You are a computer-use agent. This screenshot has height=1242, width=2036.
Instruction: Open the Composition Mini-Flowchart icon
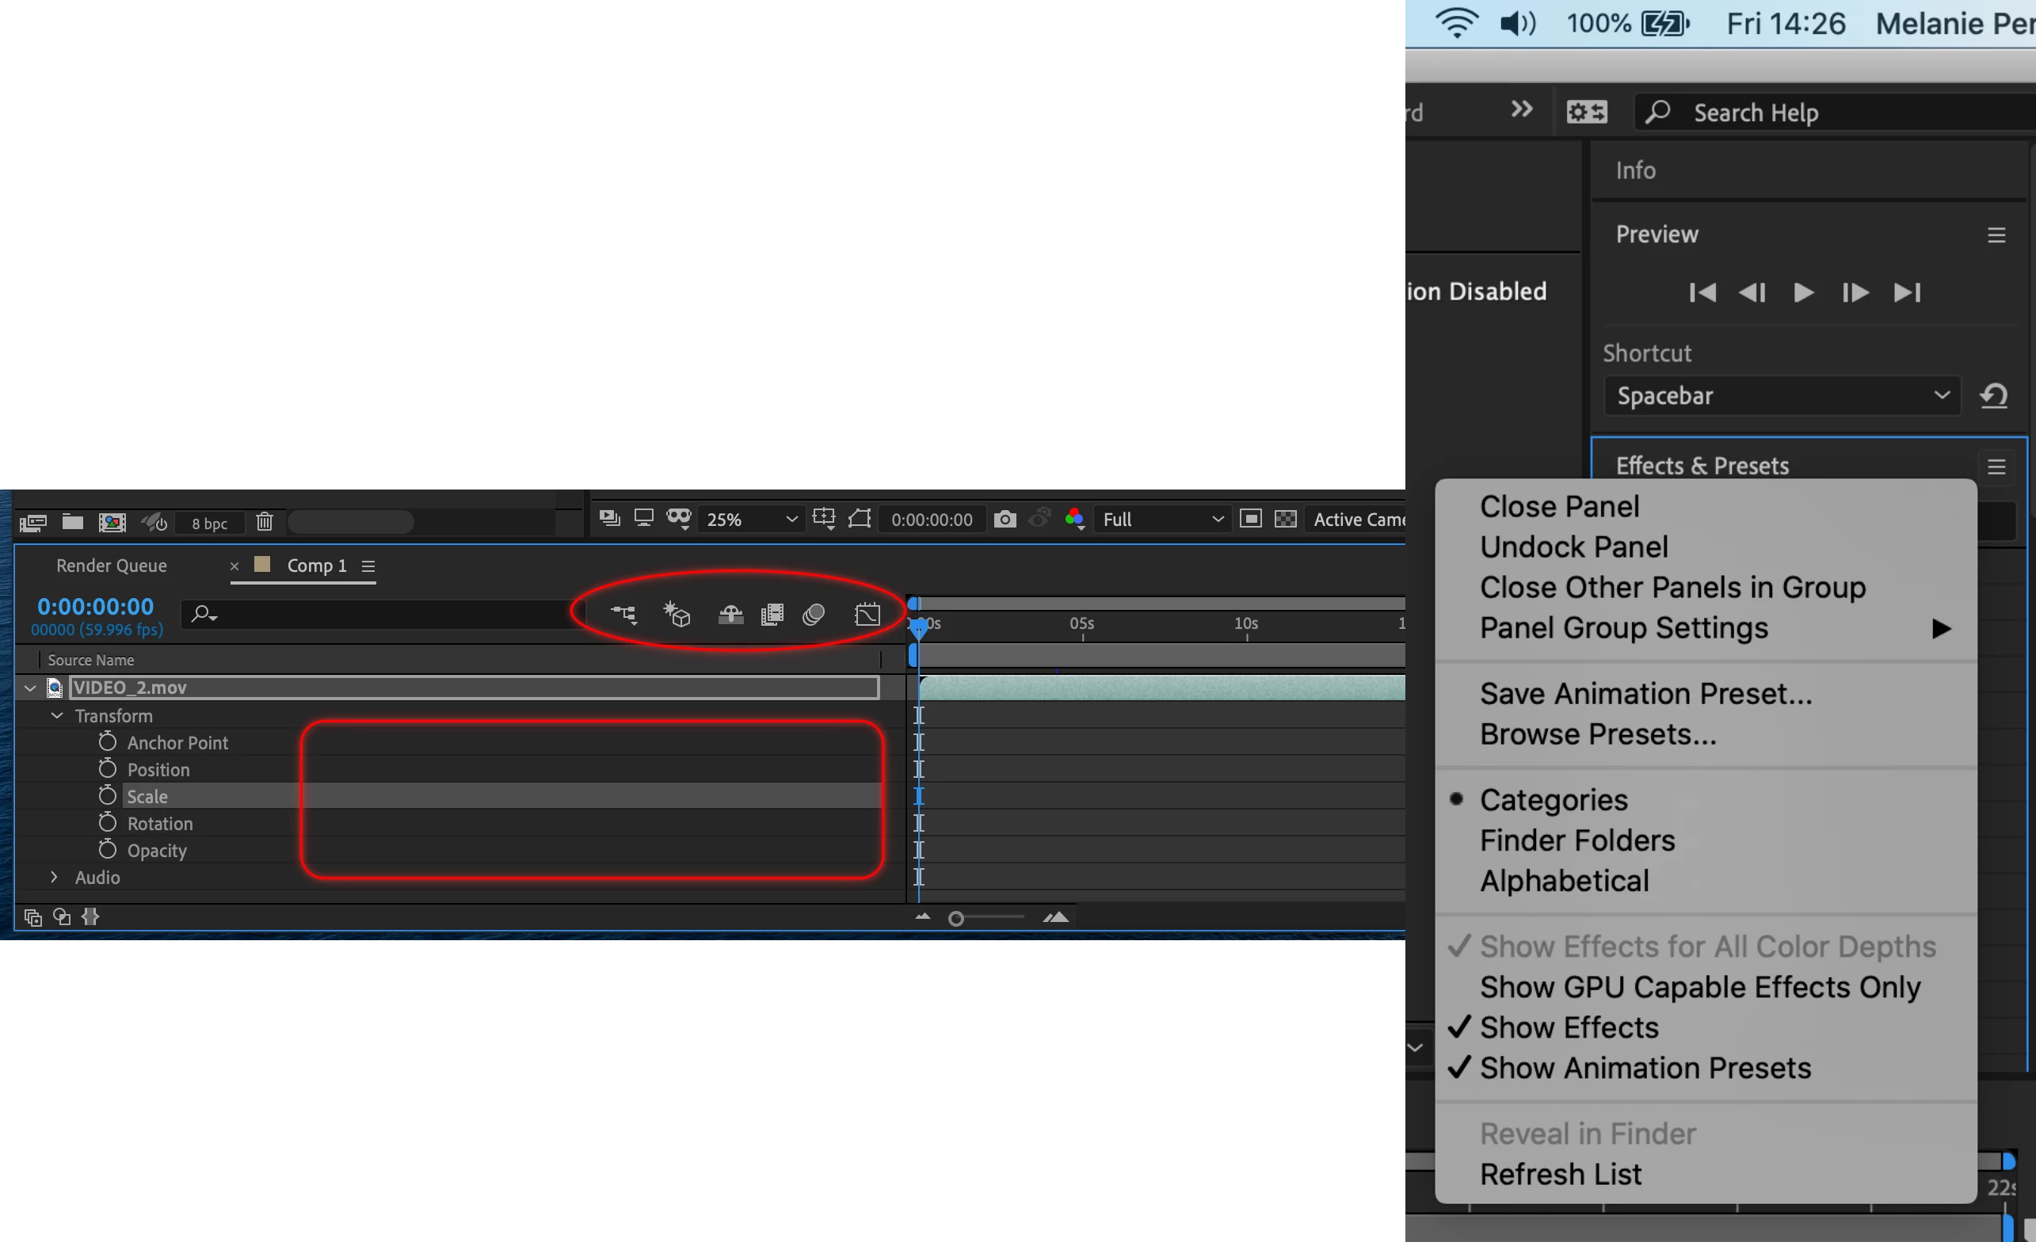pos(623,614)
